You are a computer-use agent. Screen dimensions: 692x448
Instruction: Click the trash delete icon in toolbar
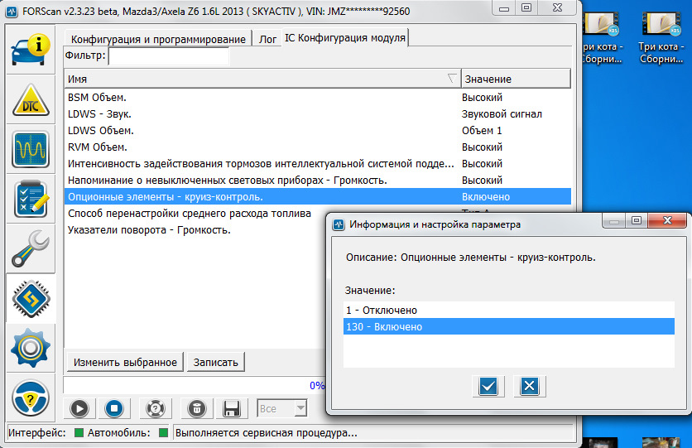tap(197, 409)
